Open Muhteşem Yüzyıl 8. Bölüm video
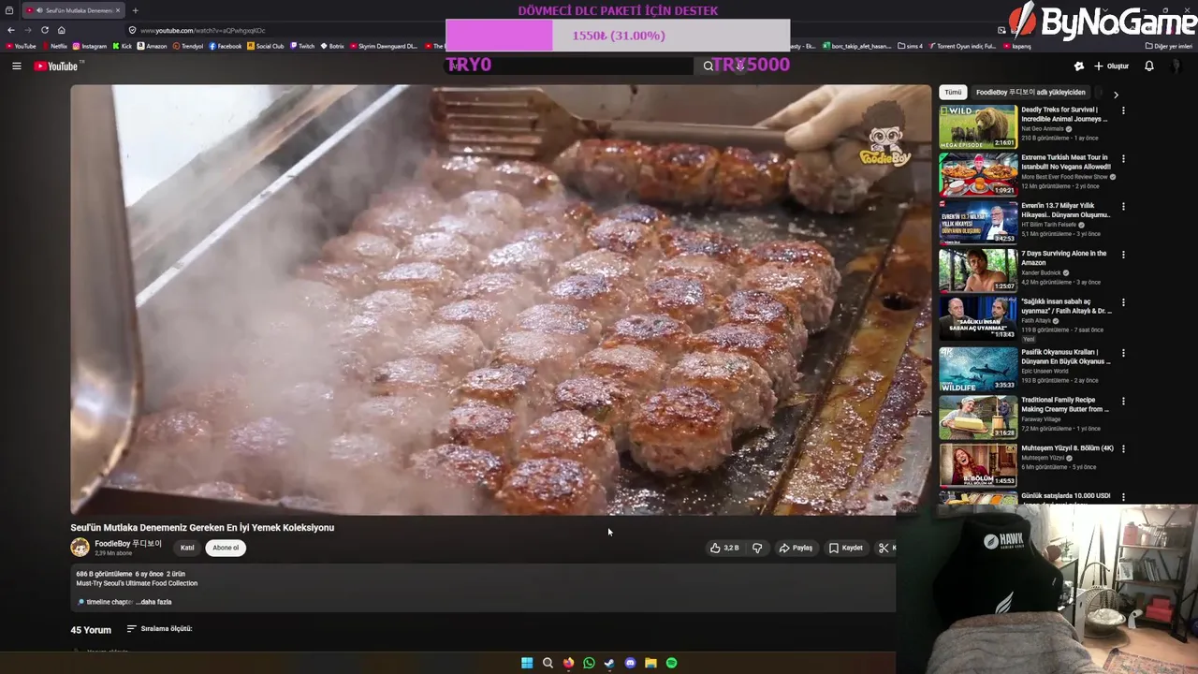The image size is (1198, 674). [978, 465]
